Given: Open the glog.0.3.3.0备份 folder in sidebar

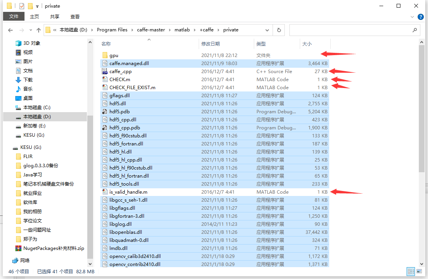Looking at the screenshot, I should pyautogui.click(x=41, y=166).
